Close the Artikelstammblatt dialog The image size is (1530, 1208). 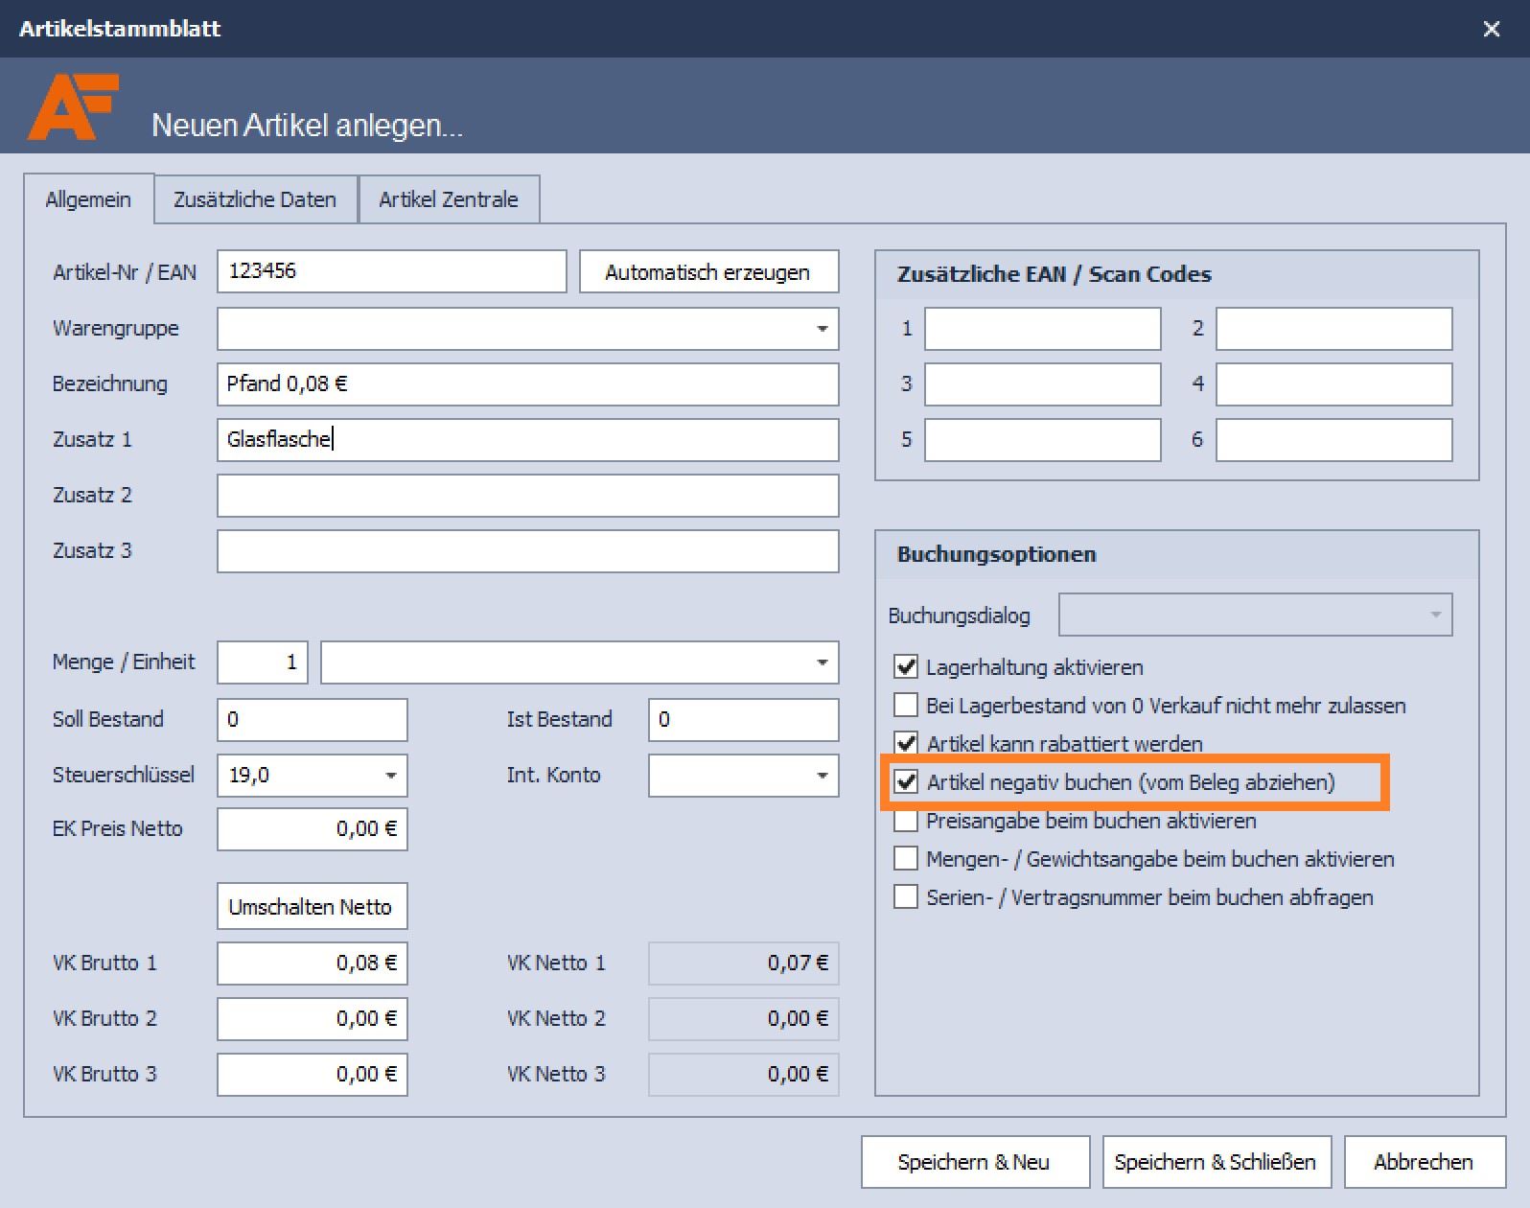click(x=1491, y=30)
